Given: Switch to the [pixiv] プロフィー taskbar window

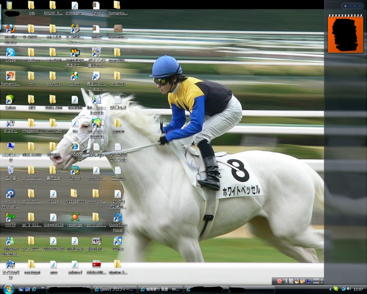Looking at the screenshot, I should [115, 290].
